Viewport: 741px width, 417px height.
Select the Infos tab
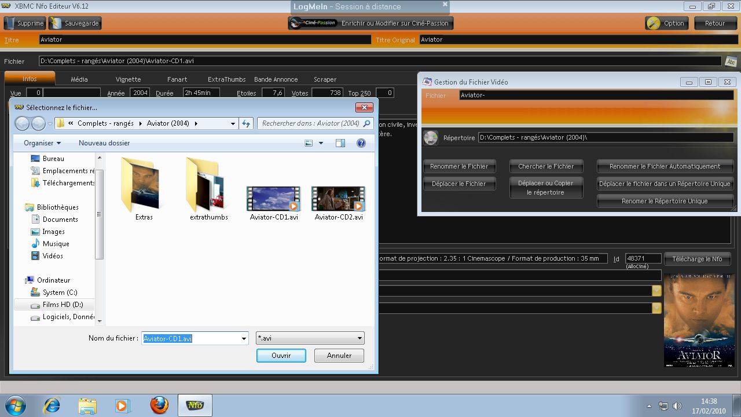point(30,79)
